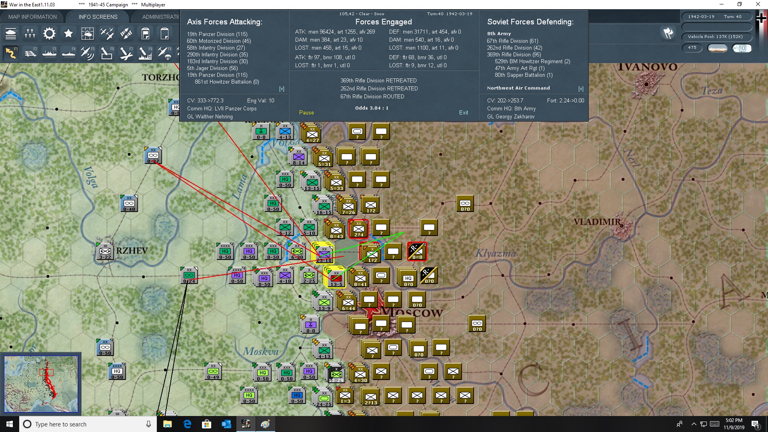The image size is (768, 432).
Task: Select Air transport parachute mode F9
Action: [x=164, y=53]
